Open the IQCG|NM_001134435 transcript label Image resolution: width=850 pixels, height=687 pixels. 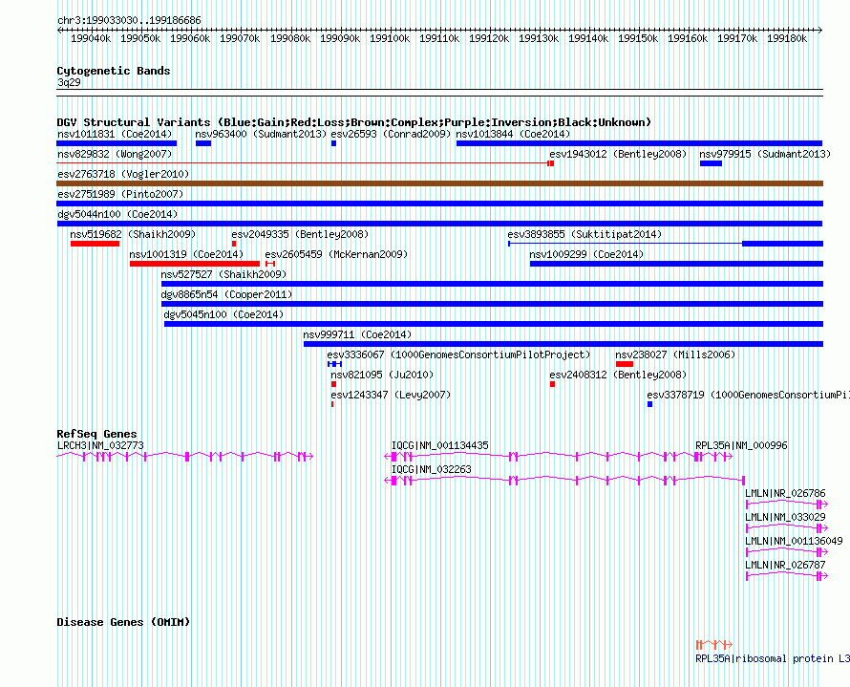[x=439, y=445]
